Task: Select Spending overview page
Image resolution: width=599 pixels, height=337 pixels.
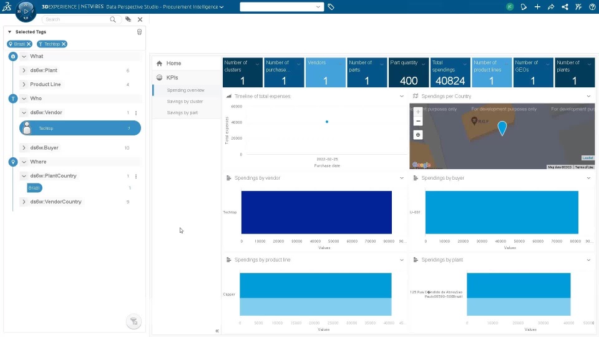Action: tap(186, 90)
